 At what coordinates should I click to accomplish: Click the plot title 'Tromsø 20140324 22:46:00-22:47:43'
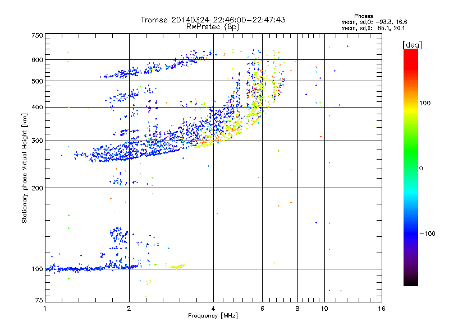[213, 20]
